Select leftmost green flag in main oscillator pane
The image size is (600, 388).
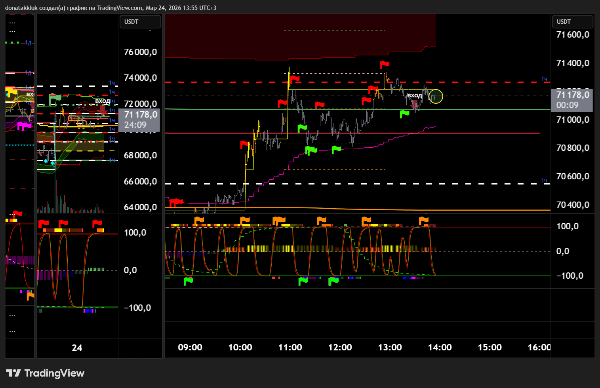(x=188, y=281)
